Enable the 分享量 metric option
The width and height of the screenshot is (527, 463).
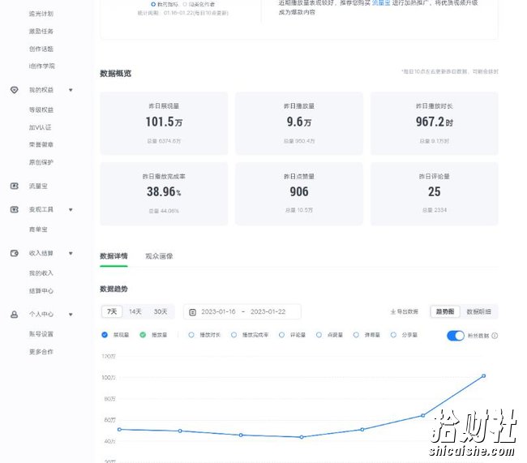click(393, 335)
